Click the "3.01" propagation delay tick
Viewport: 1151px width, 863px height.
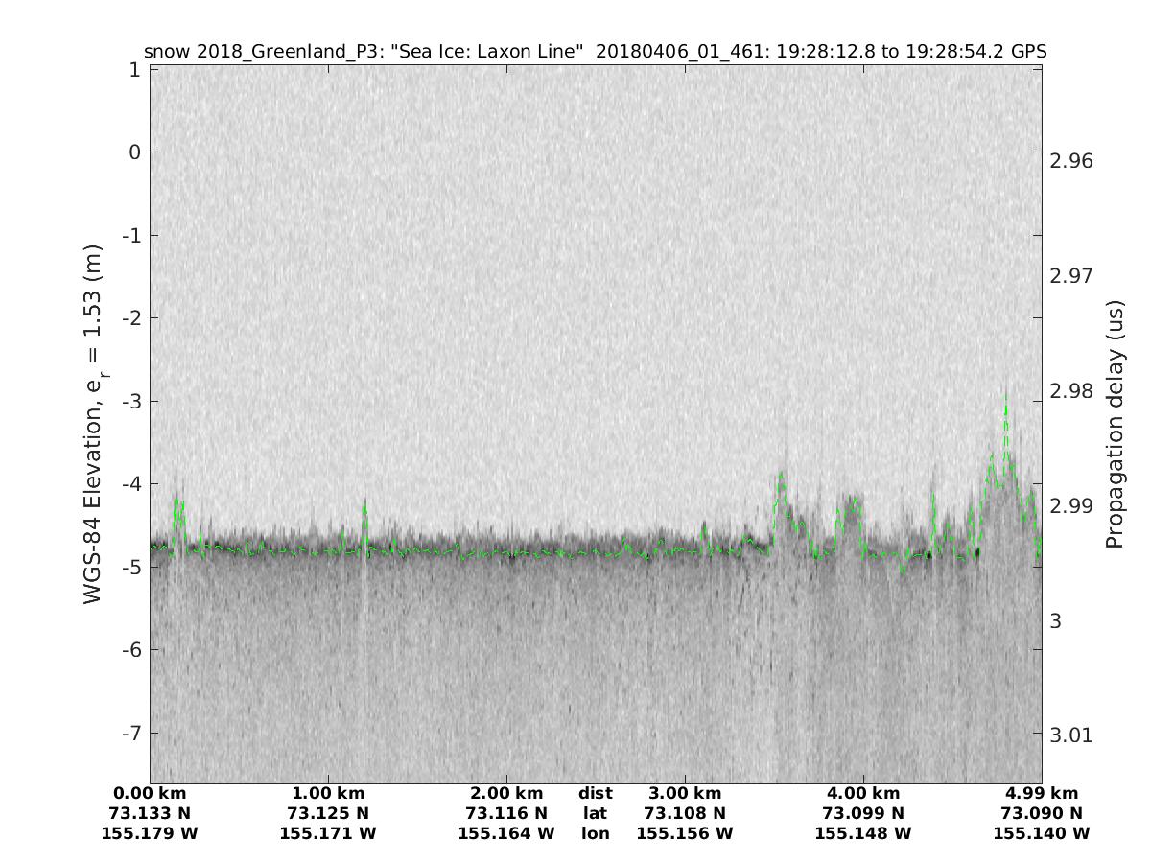pos(1071,735)
